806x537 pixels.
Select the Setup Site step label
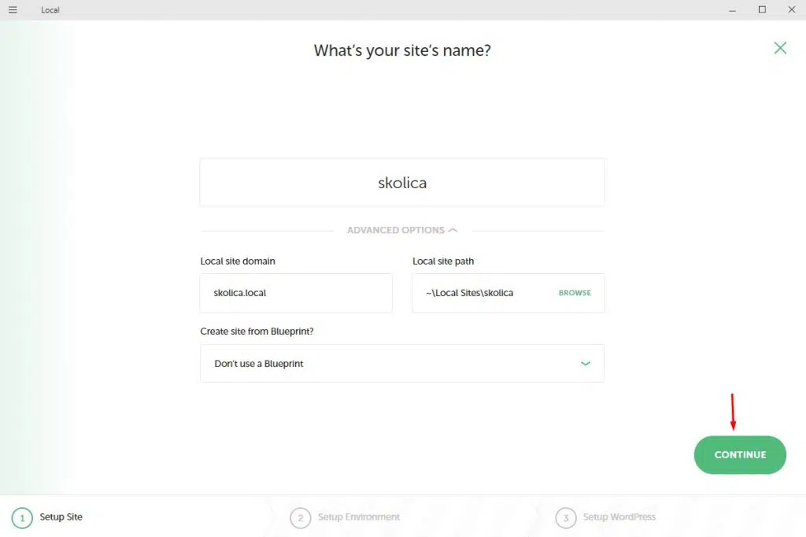point(61,517)
